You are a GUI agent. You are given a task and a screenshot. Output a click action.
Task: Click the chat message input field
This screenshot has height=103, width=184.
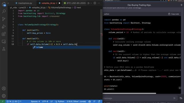pos(137,98)
